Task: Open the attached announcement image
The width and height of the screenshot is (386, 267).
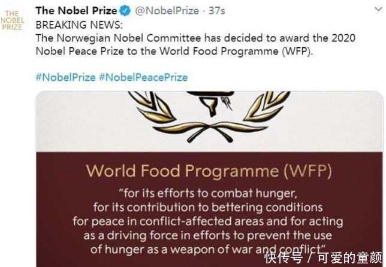Action: click(x=210, y=179)
